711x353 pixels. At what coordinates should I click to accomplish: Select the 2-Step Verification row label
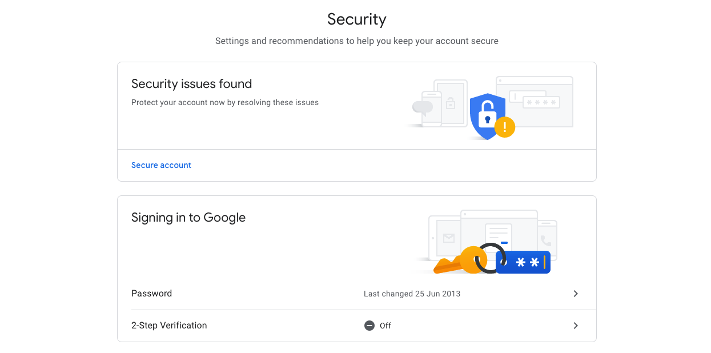(169, 326)
